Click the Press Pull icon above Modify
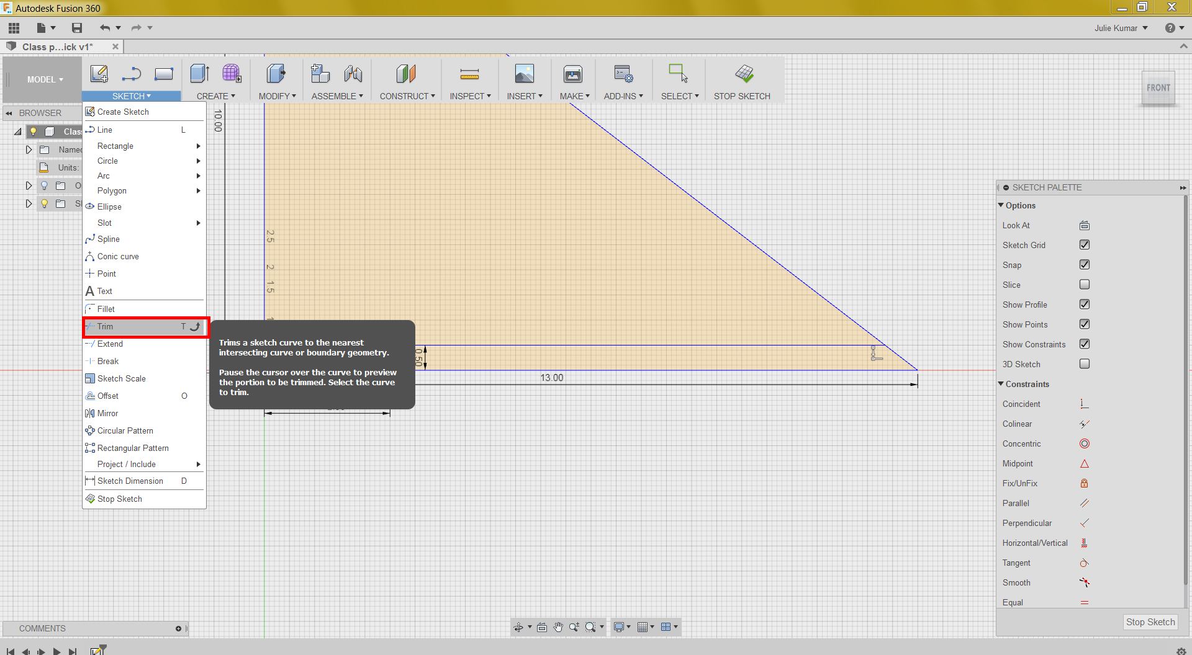This screenshot has height=655, width=1192. pos(276,74)
